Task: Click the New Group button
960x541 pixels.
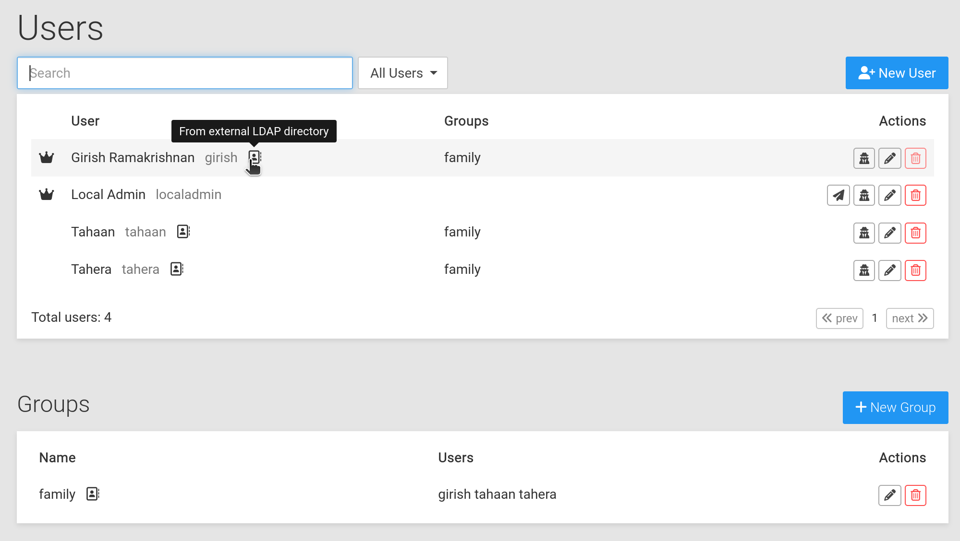Action: coord(895,408)
